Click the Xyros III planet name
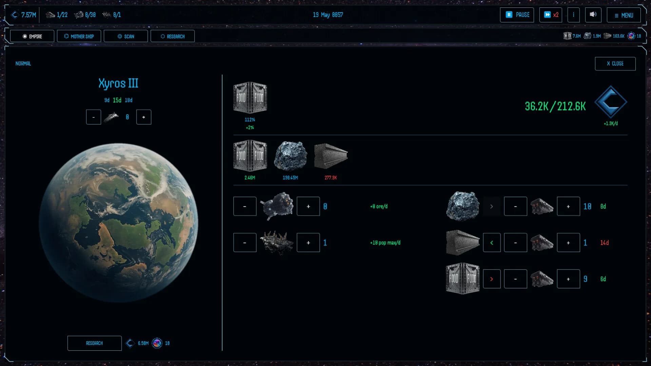The width and height of the screenshot is (651, 366). [x=118, y=83]
